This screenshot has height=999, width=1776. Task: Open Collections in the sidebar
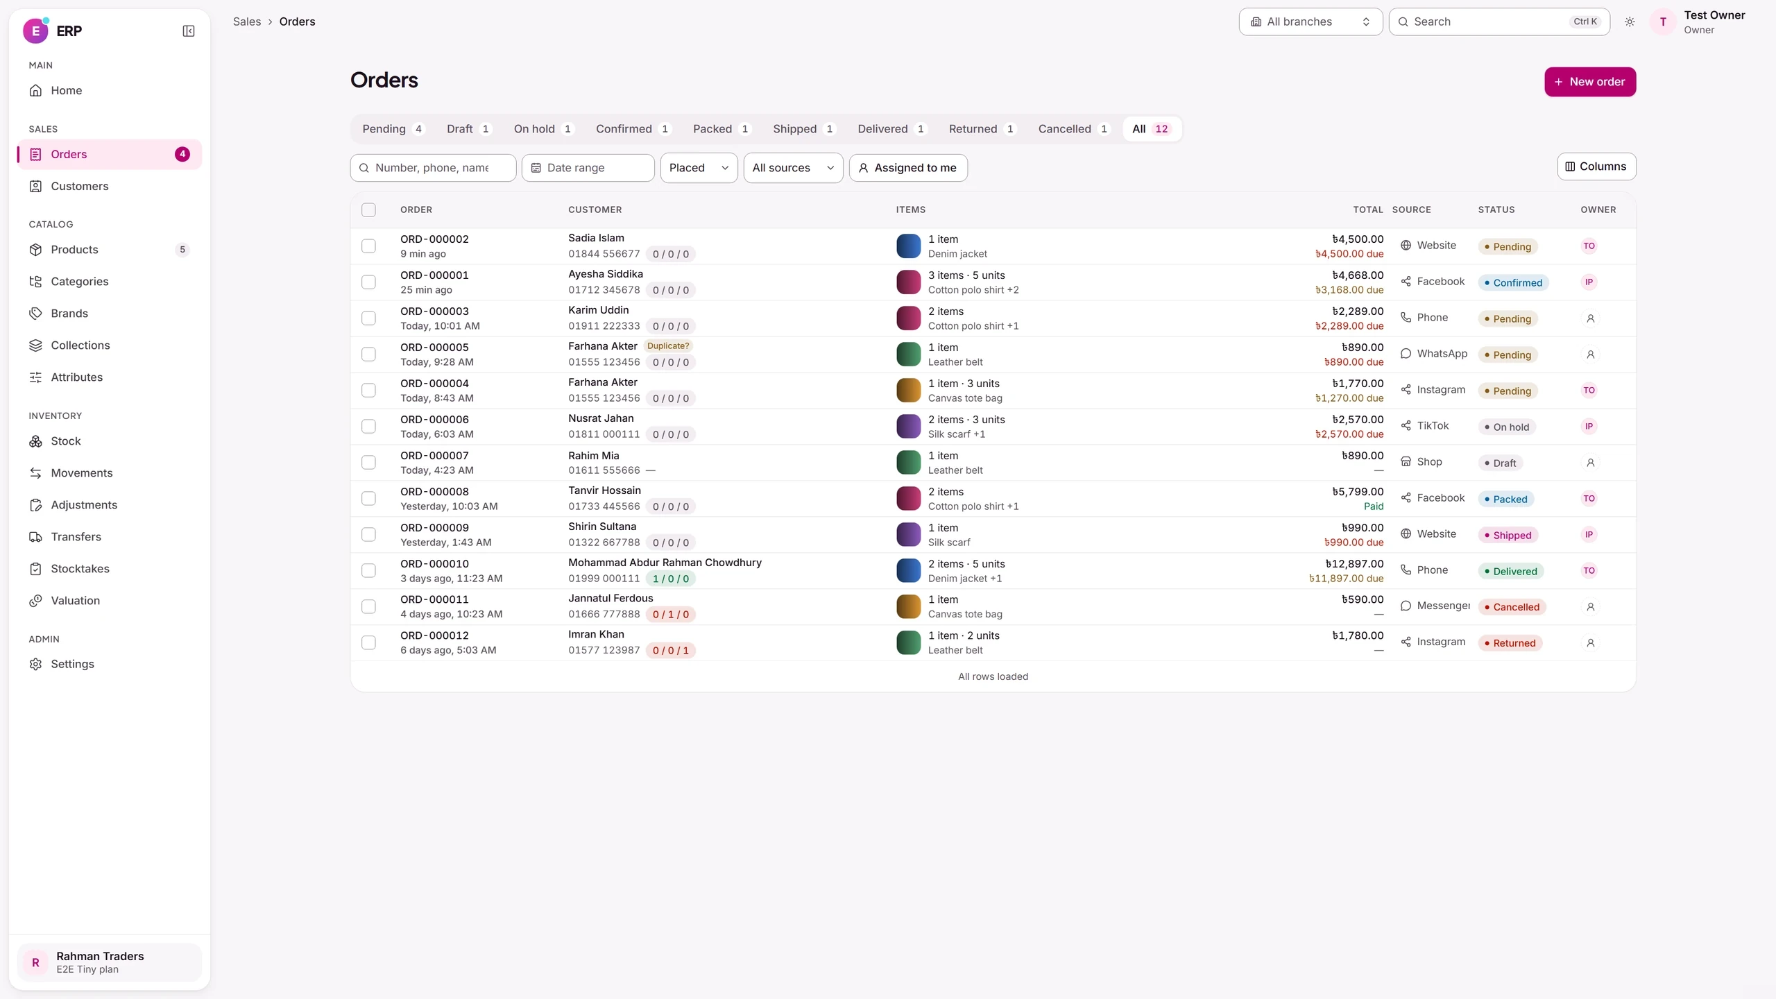tap(110, 345)
